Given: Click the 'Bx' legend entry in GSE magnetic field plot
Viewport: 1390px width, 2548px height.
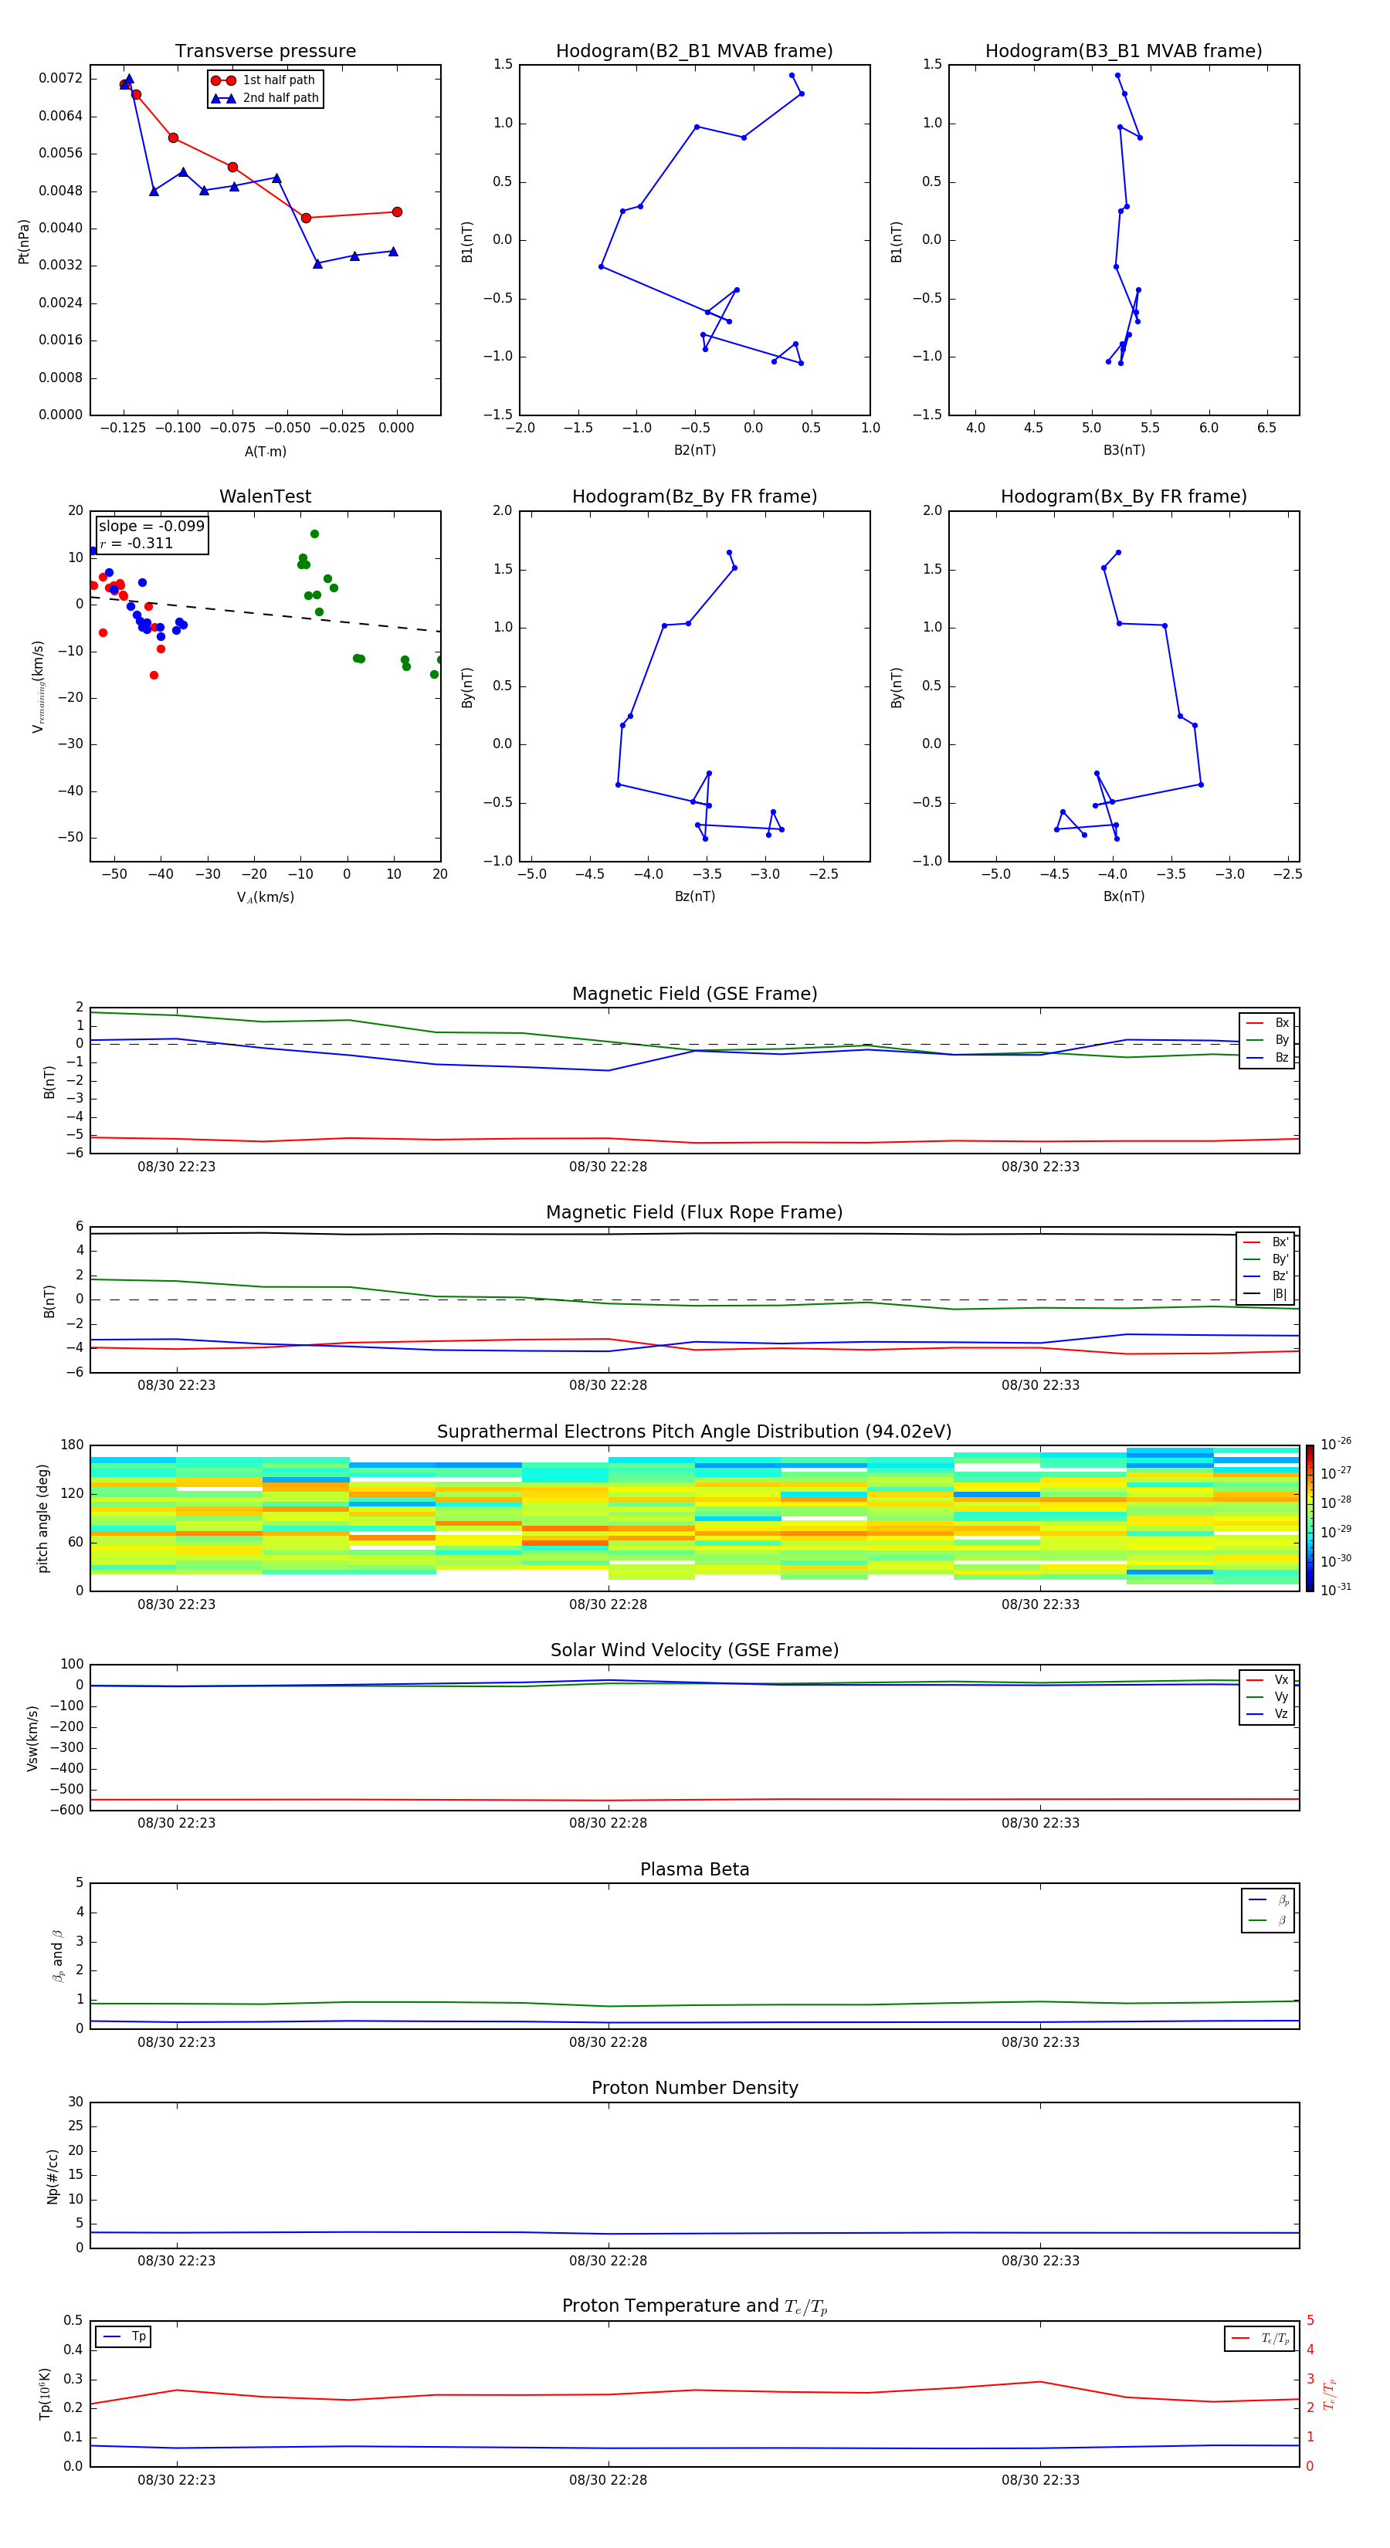Looking at the screenshot, I should 1267,1023.
